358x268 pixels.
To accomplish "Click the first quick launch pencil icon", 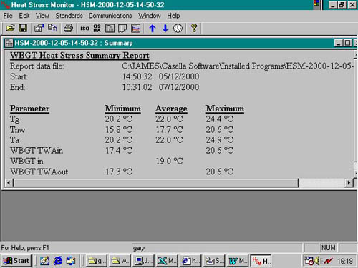I will click(44, 261).
